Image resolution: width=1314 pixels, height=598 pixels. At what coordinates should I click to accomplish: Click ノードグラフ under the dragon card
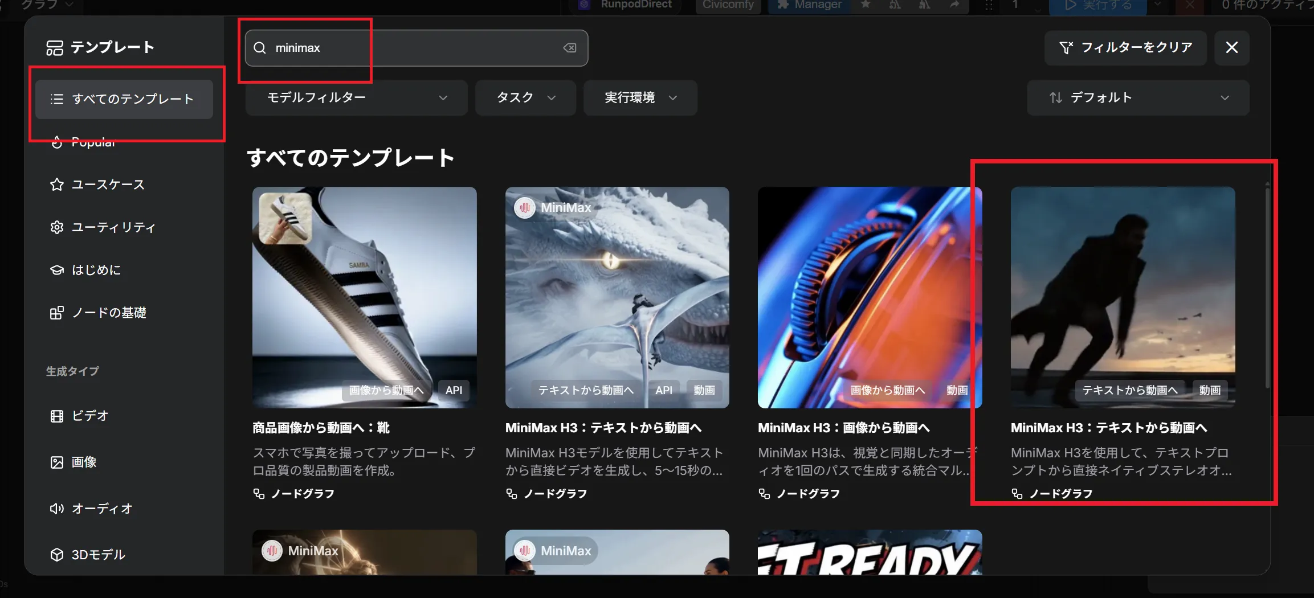[x=547, y=494]
